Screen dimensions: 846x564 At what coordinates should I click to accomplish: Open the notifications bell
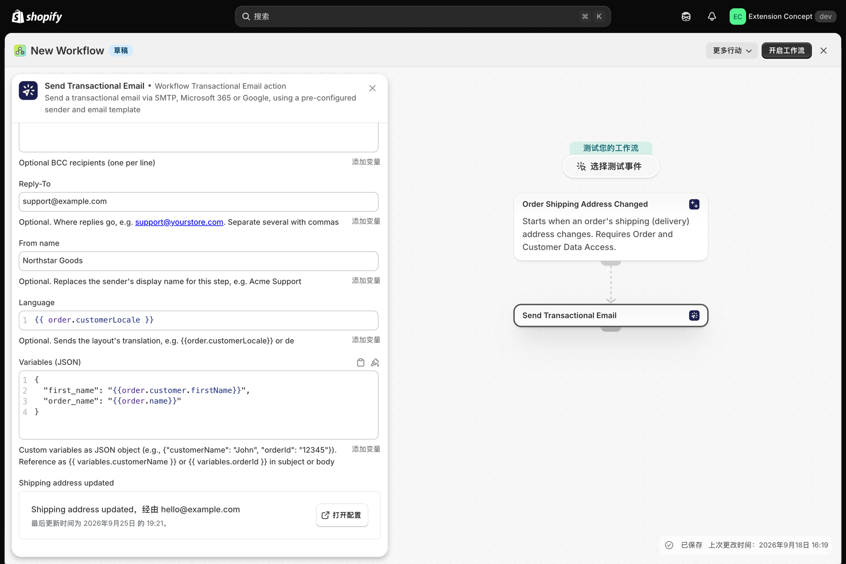click(712, 16)
